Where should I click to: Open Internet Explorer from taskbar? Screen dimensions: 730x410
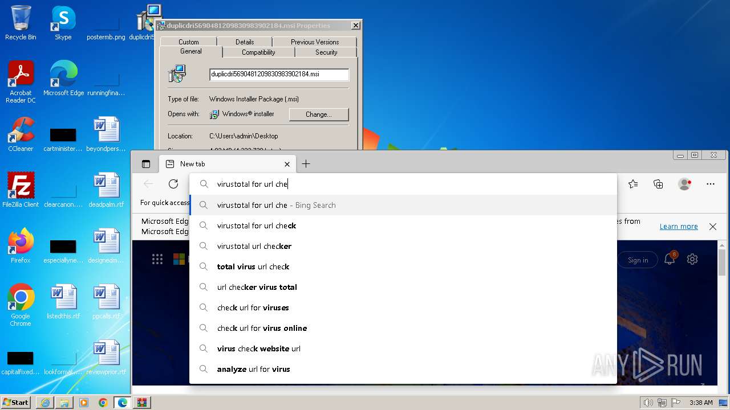(x=45, y=403)
